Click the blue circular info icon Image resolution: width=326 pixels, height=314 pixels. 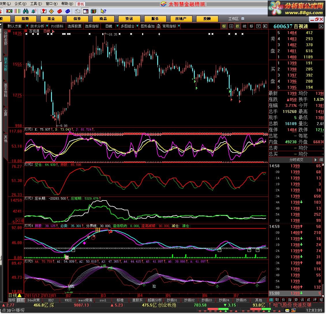click(x=68, y=11)
